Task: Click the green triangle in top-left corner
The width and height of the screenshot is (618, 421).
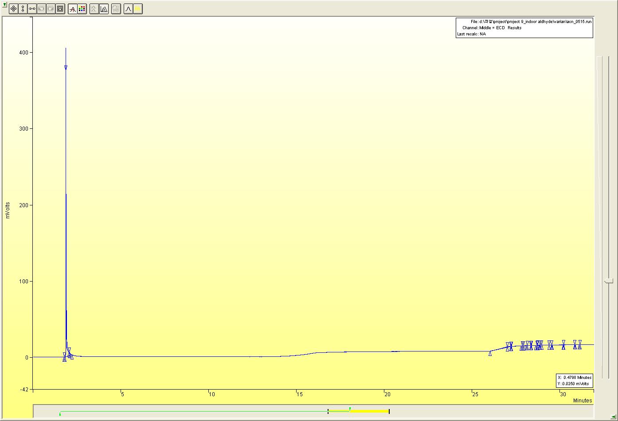Action: pyautogui.click(x=4, y=4)
